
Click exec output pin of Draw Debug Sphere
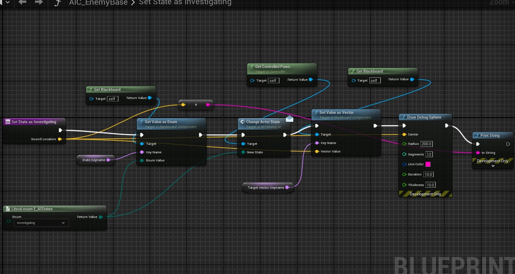[446, 126]
